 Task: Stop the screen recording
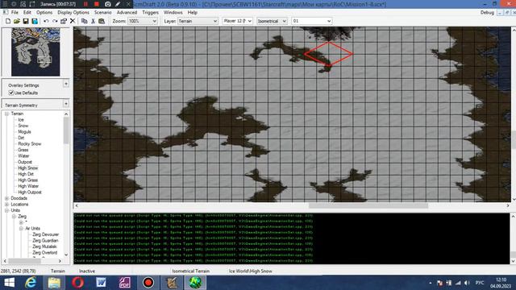click(x=97, y=4)
